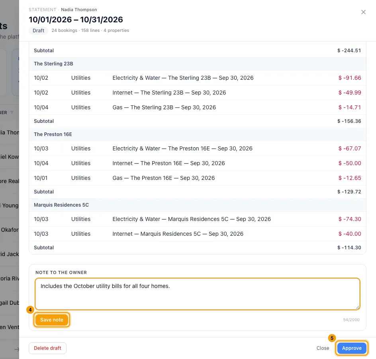Viewport: 376px width, 359px height.
Task: Click the $ -50.00 amount
Action: 350,163
